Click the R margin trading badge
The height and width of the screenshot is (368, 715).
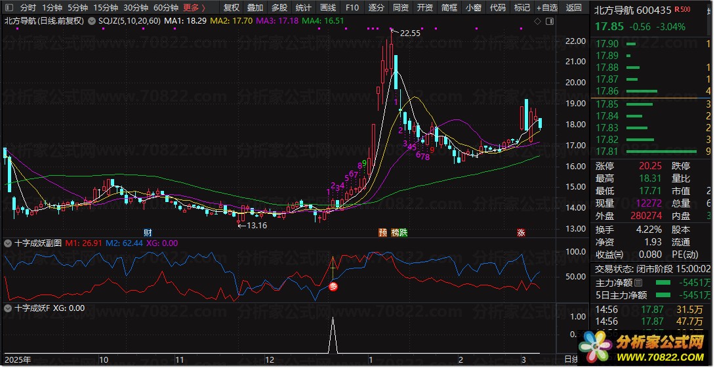(x=682, y=10)
